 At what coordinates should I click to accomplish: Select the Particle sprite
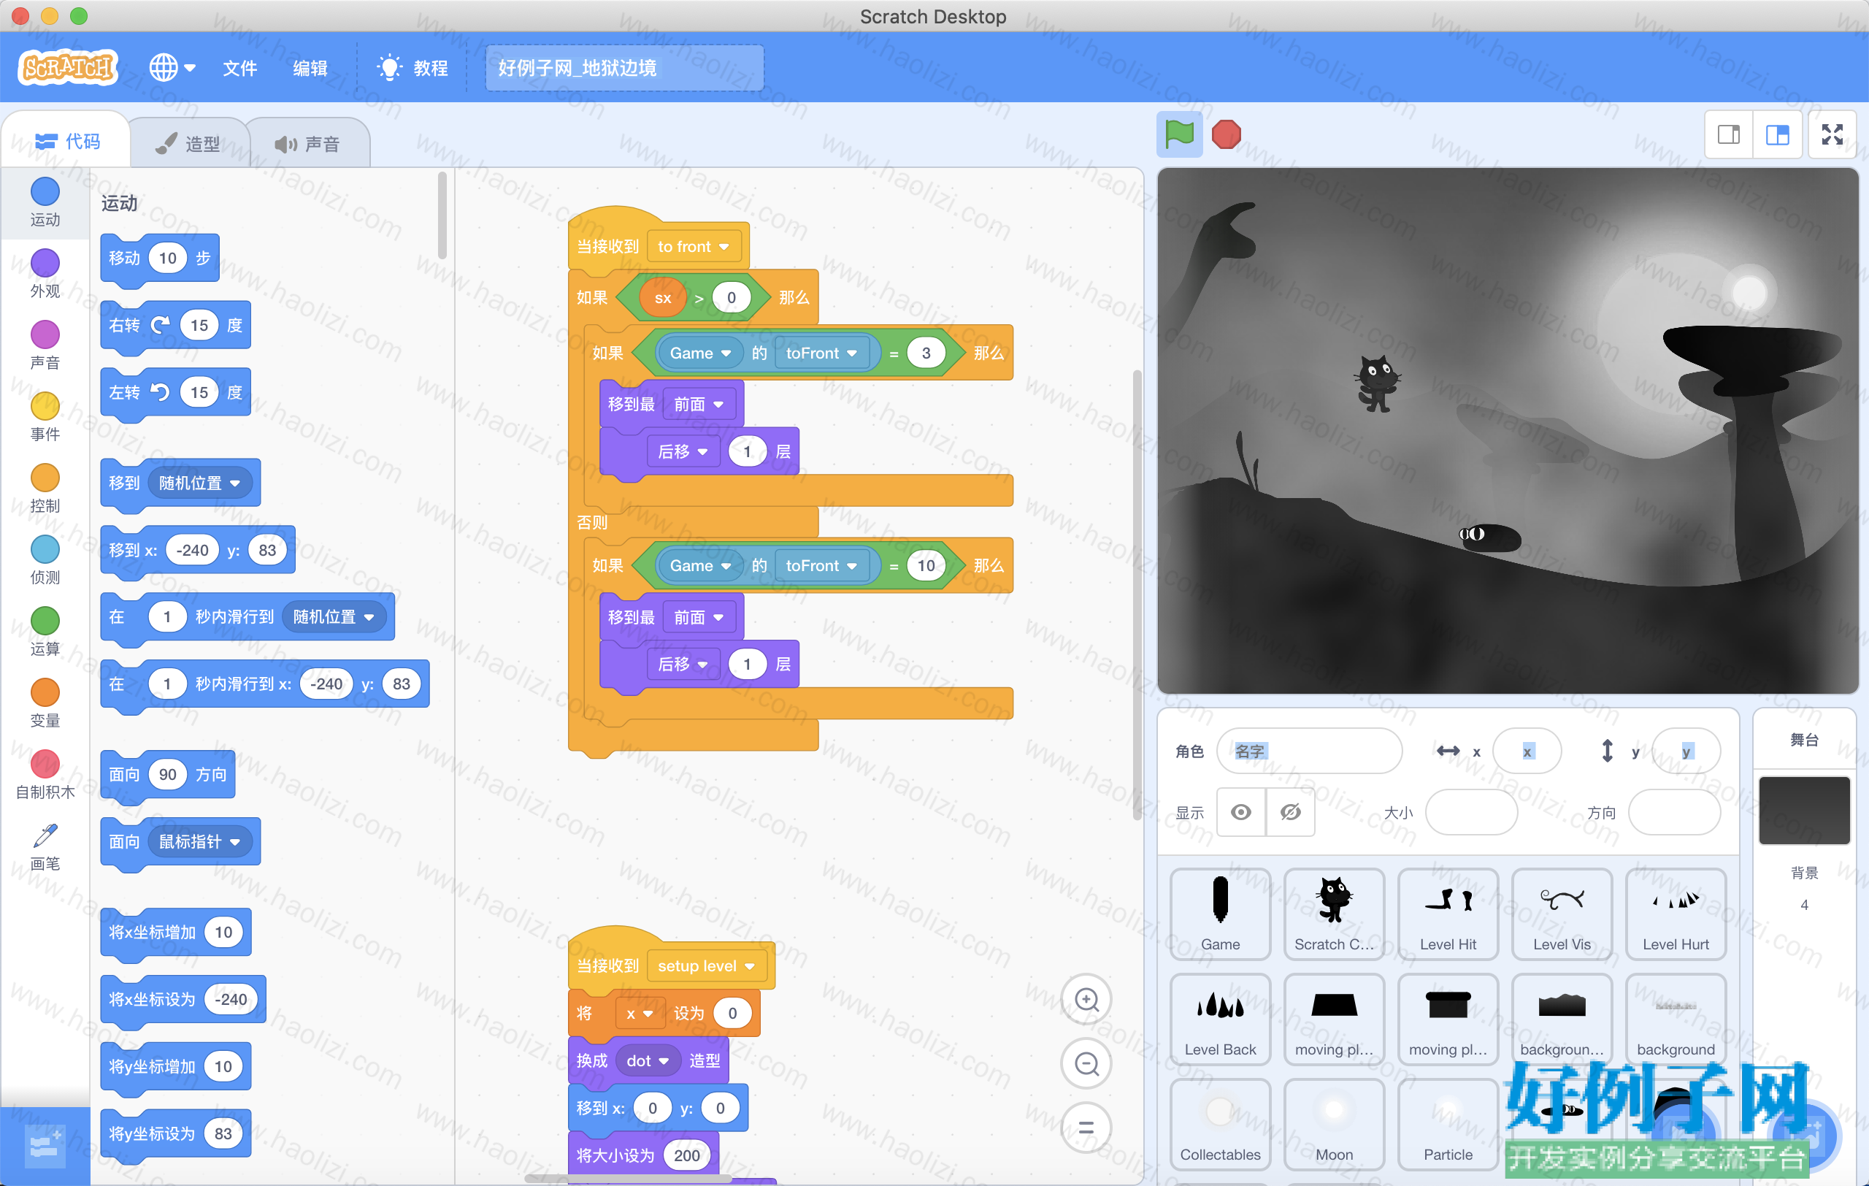tap(1448, 1124)
